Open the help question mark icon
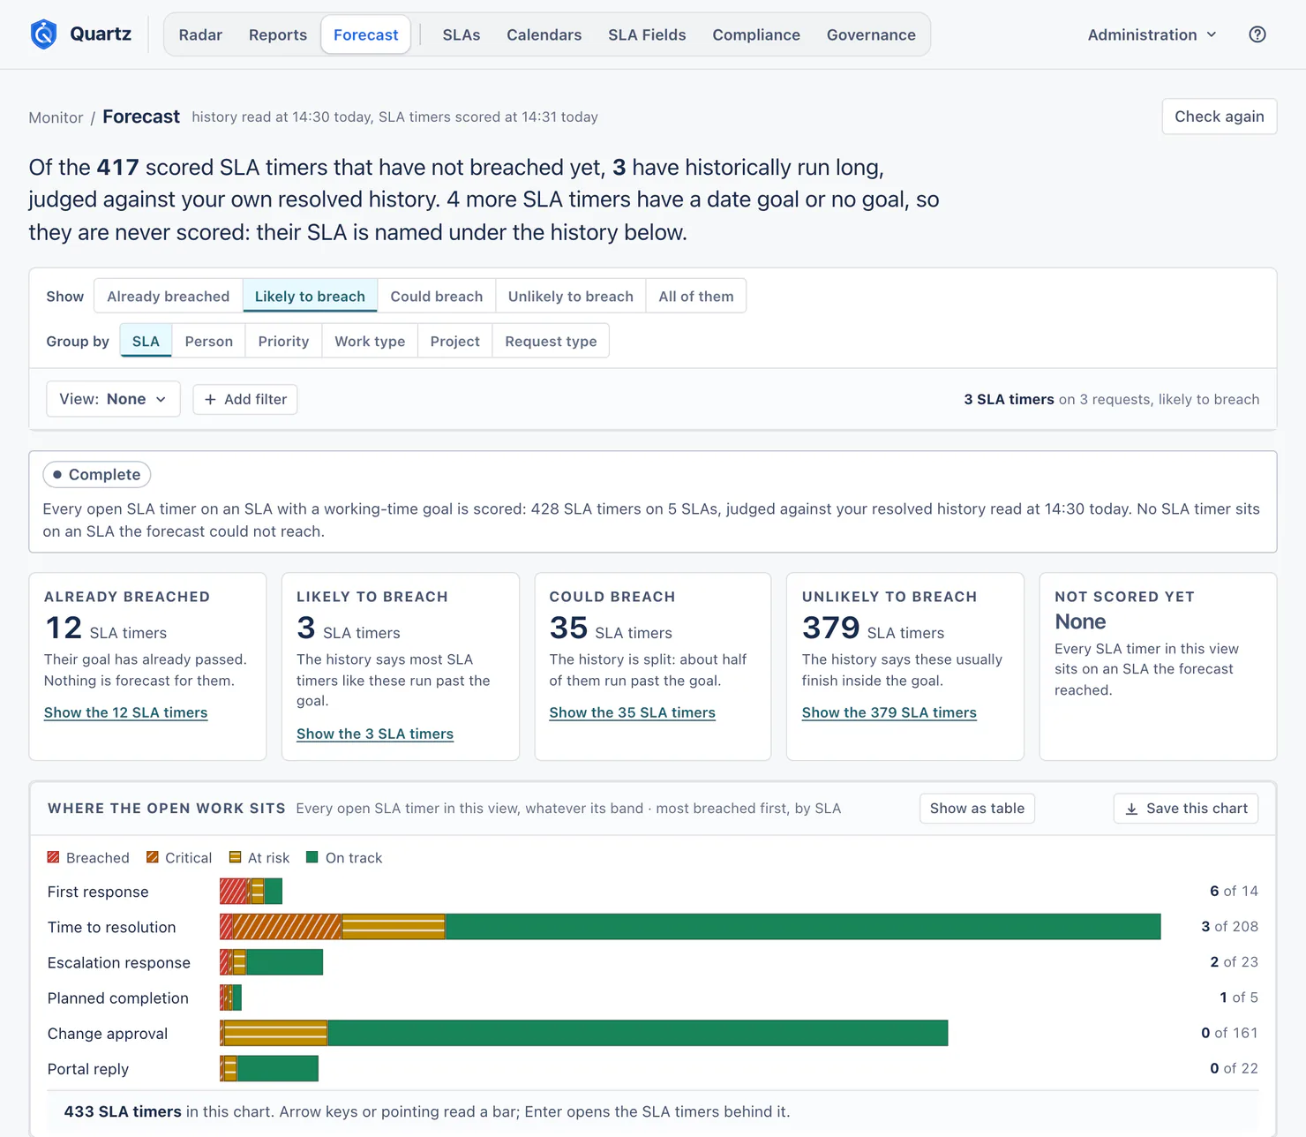 coord(1257,34)
